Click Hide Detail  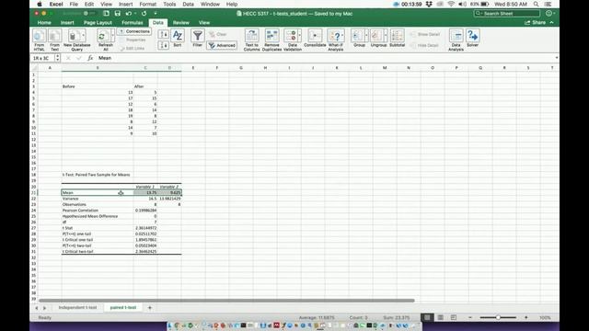point(424,45)
